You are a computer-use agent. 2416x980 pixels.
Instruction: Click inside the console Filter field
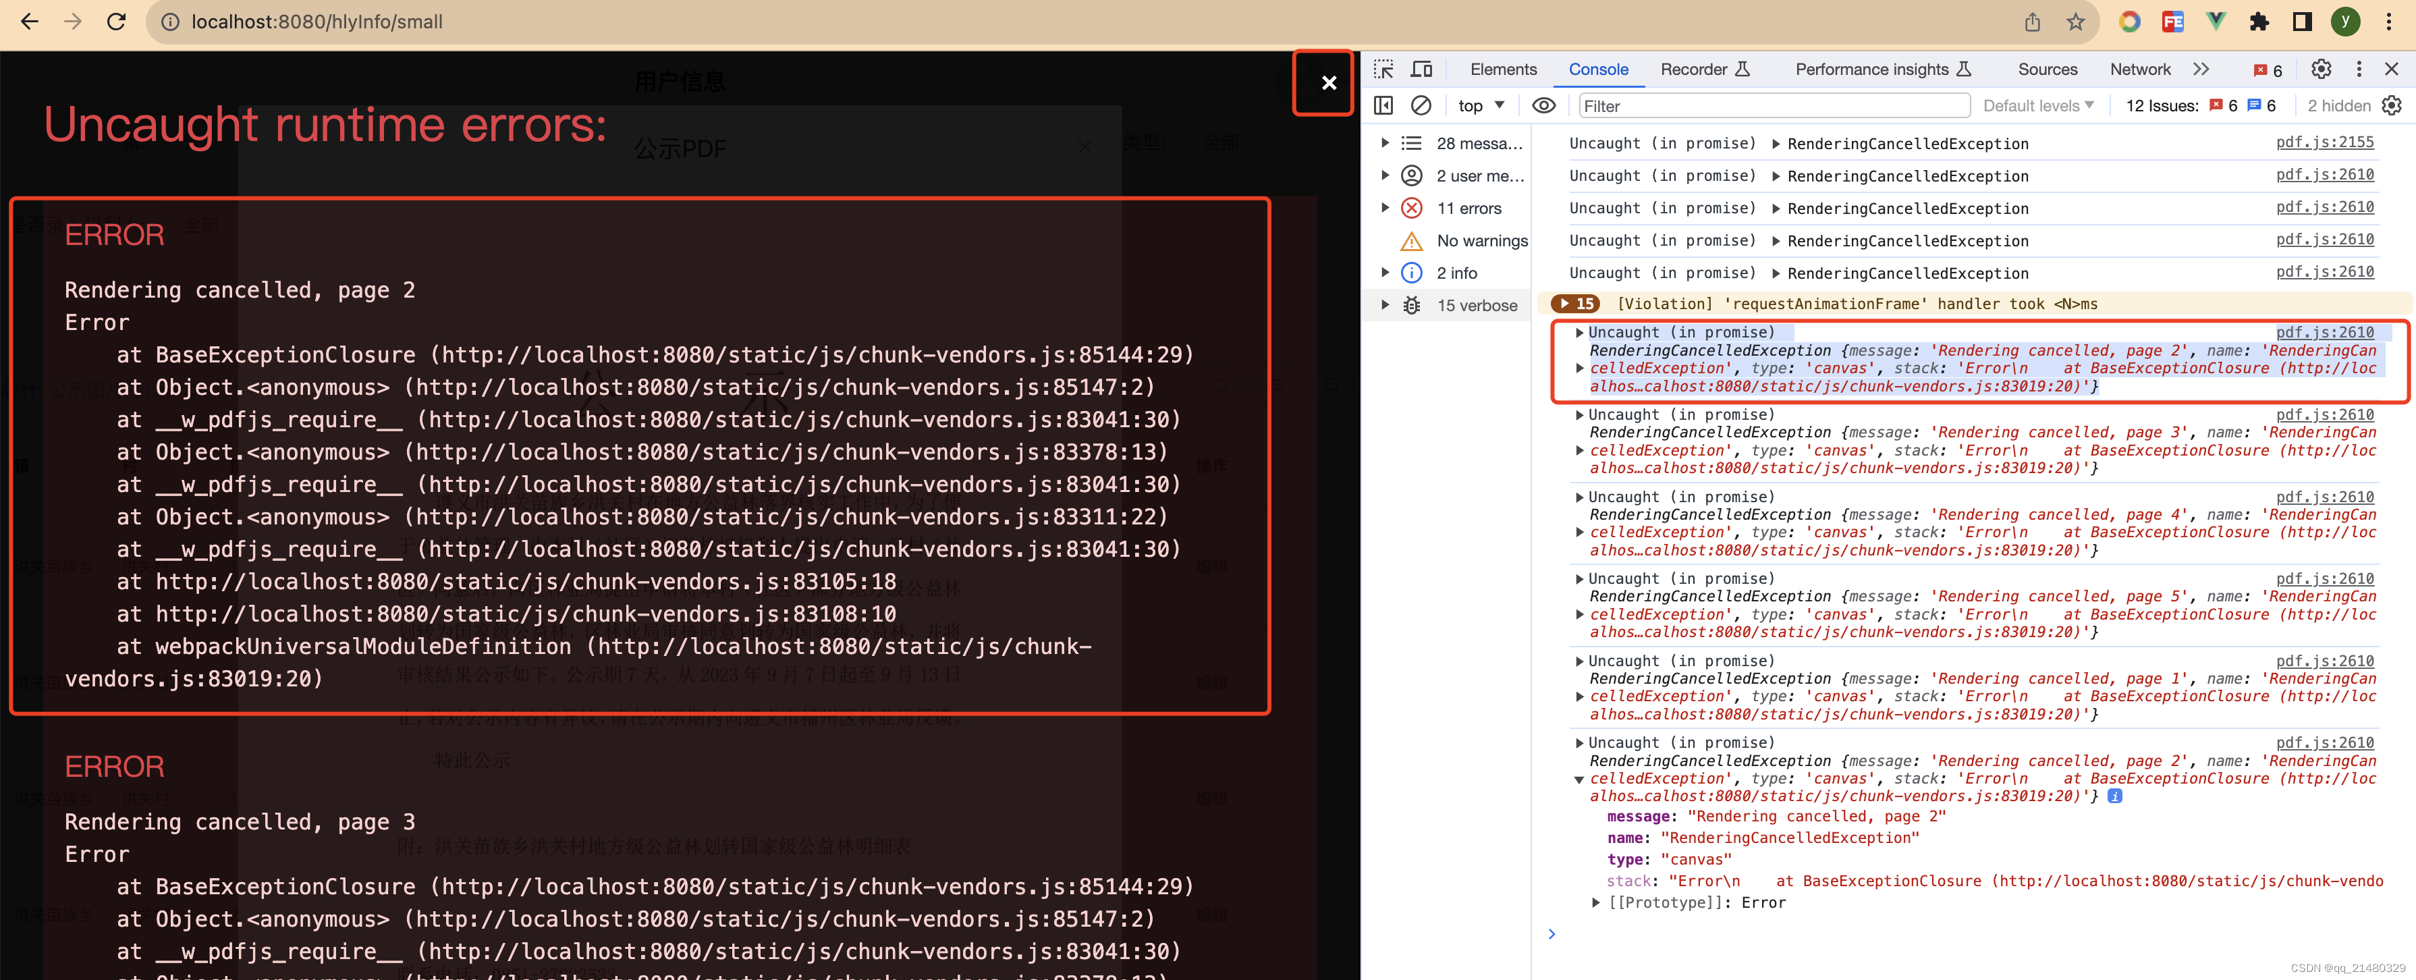tap(1773, 105)
